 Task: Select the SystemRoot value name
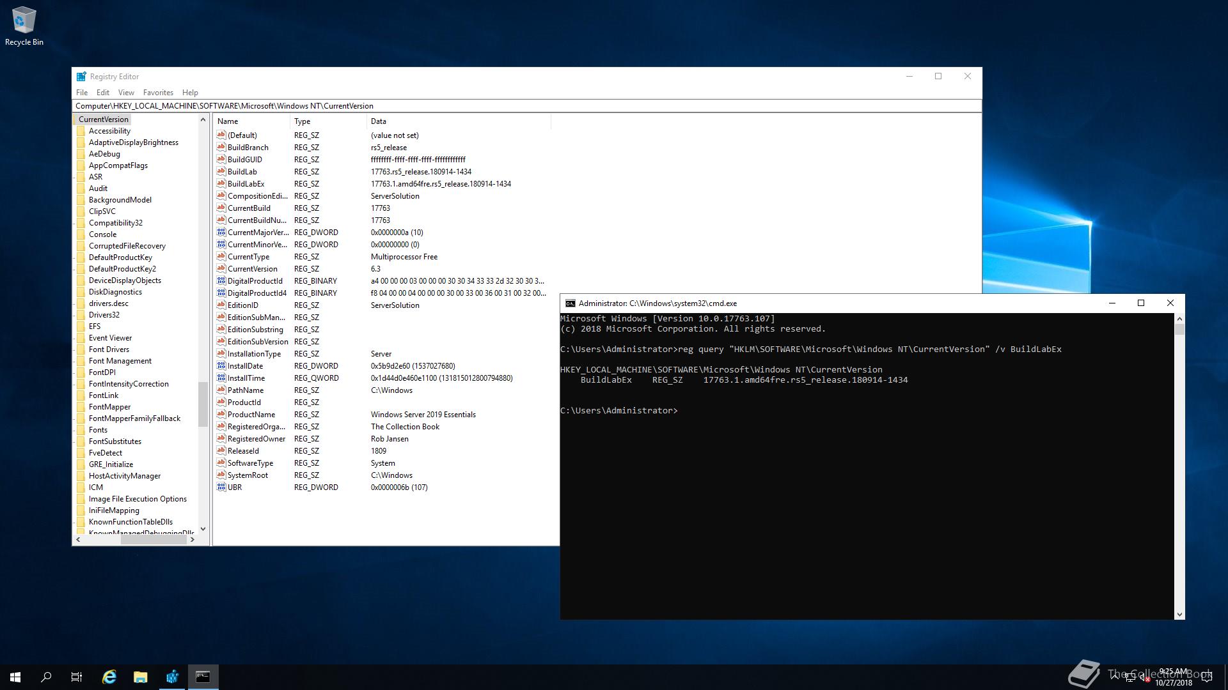(248, 475)
